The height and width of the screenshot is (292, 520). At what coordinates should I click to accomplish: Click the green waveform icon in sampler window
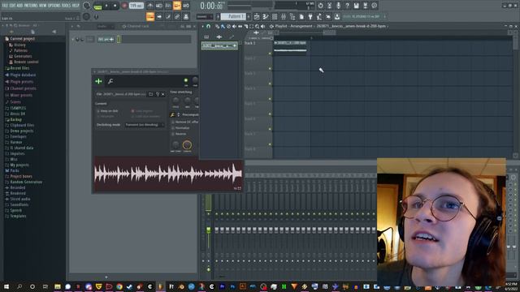98,81
